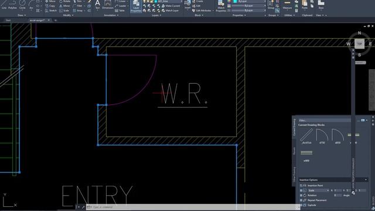The height and width of the screenshot is (211, 375).
Task: Select the Dimension annotation tool
Action: pyautogui.click(x=108, y=5)
